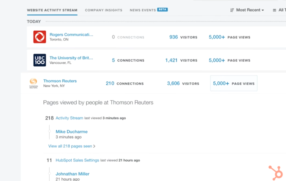Click the 218 view count number

(x=49, y=118)
